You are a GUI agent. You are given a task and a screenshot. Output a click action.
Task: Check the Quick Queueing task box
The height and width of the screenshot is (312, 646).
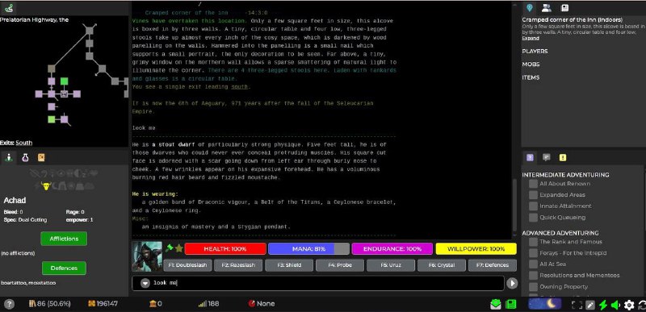533,218
